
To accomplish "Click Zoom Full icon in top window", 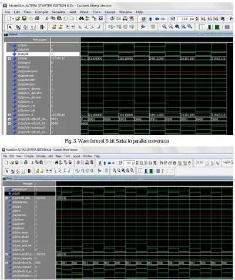I will [177, 27].
